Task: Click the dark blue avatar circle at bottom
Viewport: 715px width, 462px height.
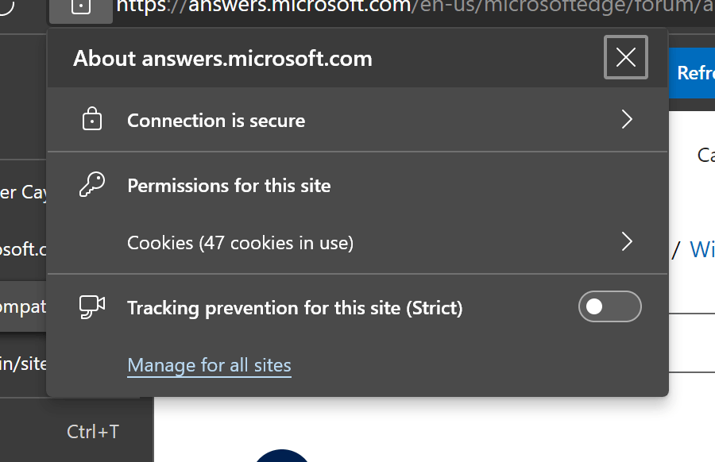Action: [x=282, y=456]
